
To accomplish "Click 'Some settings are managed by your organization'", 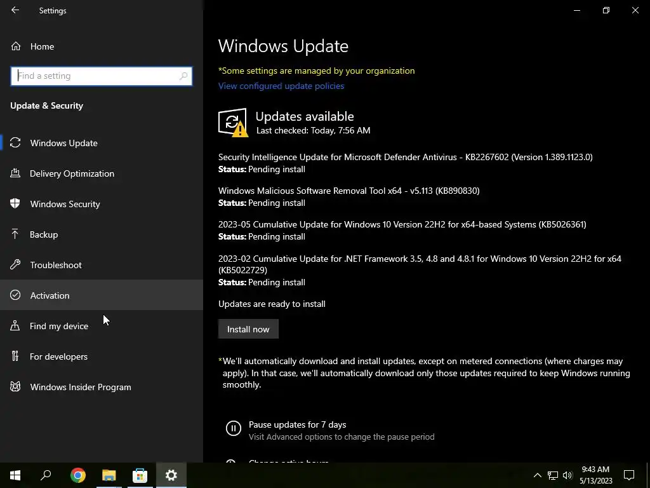I will pyautogui.click(x=317, y=71).
